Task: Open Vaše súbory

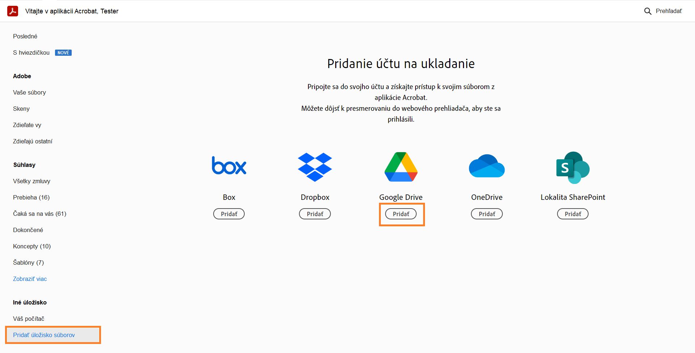Action: (x=29, y=92)
